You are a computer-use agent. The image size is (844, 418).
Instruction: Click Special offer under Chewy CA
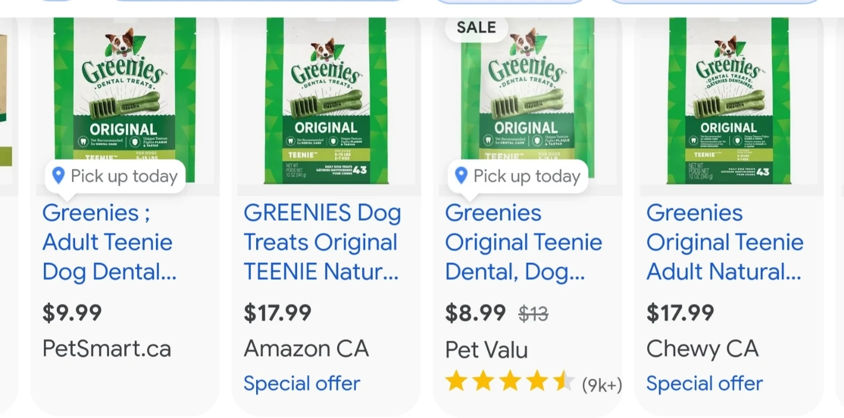(x=705, y=383)
